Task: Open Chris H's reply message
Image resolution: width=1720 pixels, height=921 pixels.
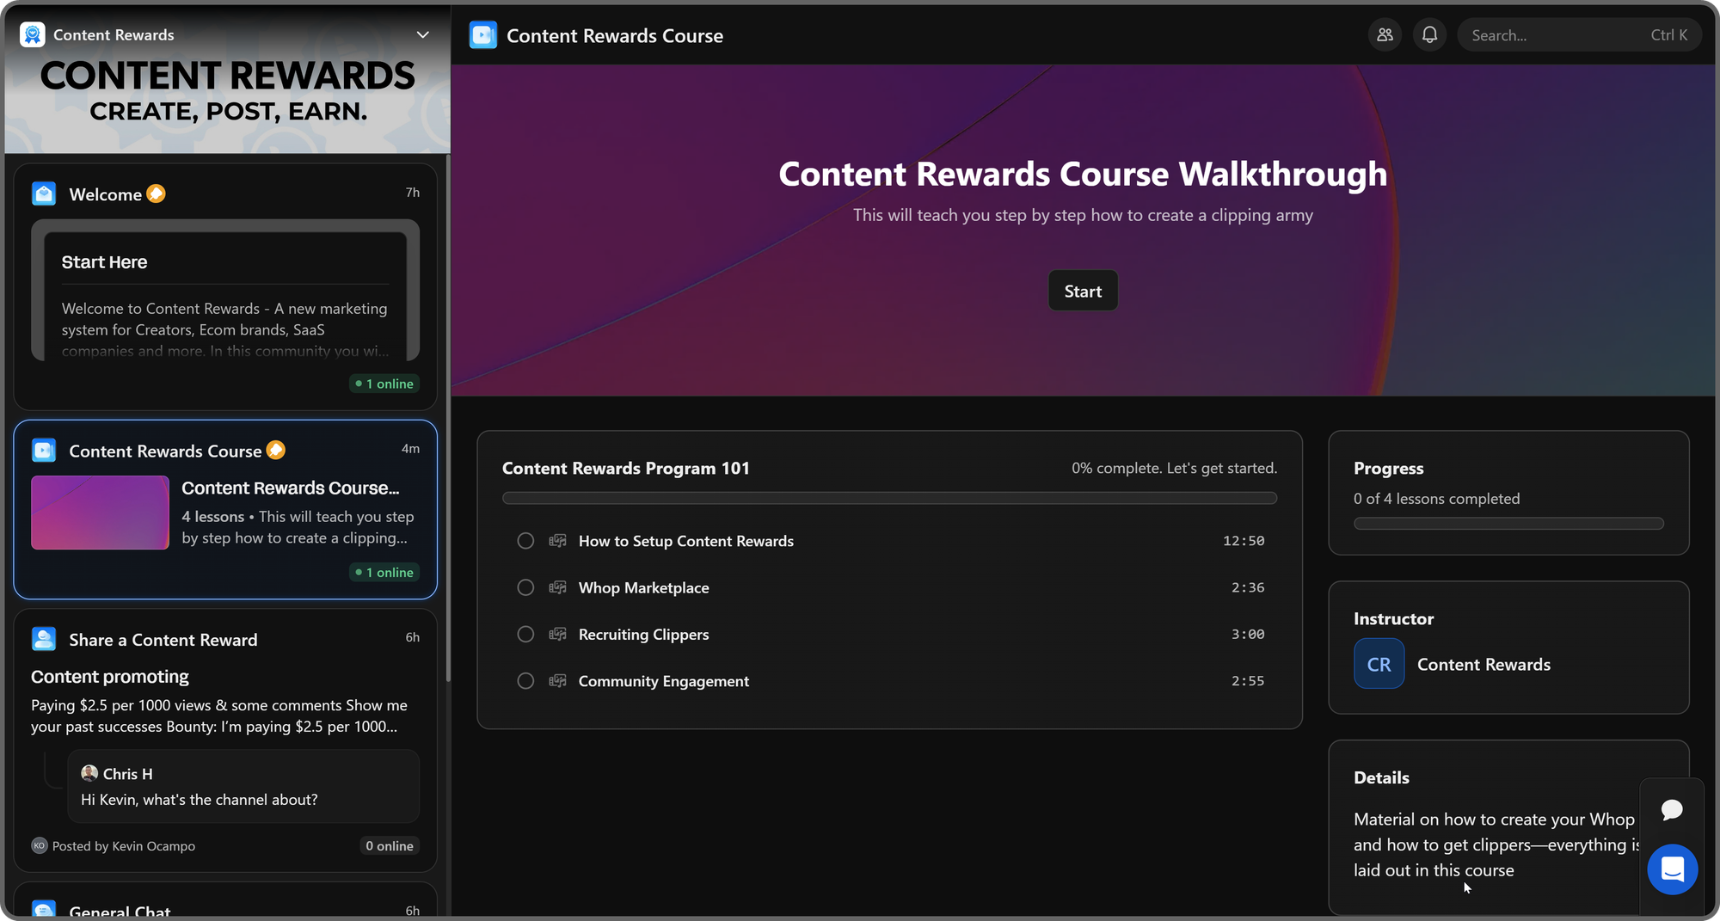Action: 243,786
